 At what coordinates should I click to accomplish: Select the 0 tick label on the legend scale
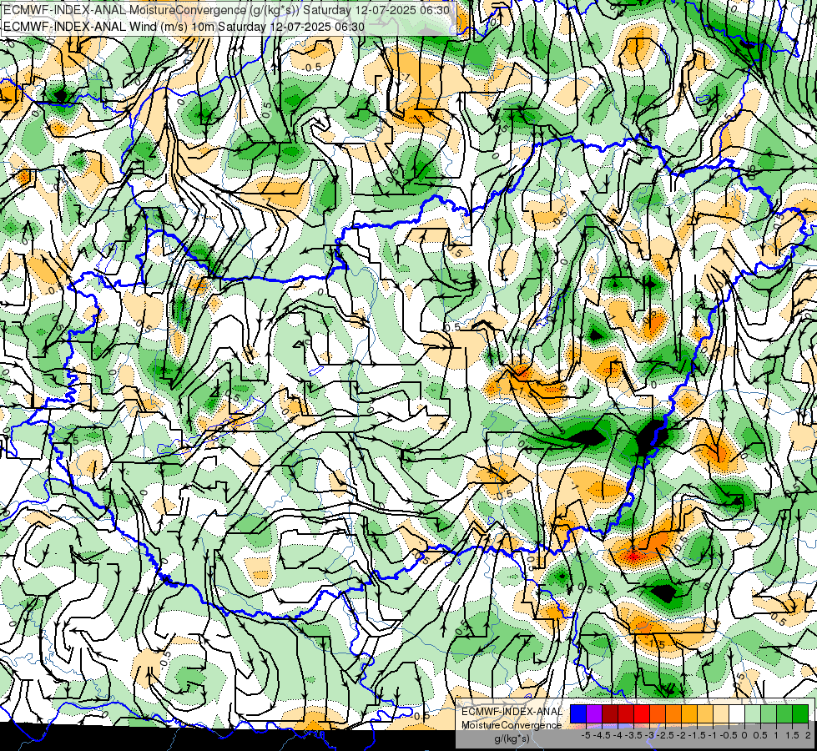(744, 735)
